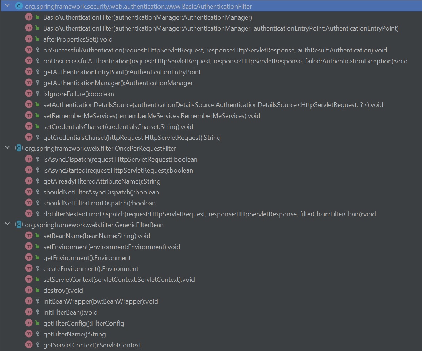This screenshot has width=422, height=351.
Task: Click public lock icon beside setBeanName
Action: click(37, 236)
